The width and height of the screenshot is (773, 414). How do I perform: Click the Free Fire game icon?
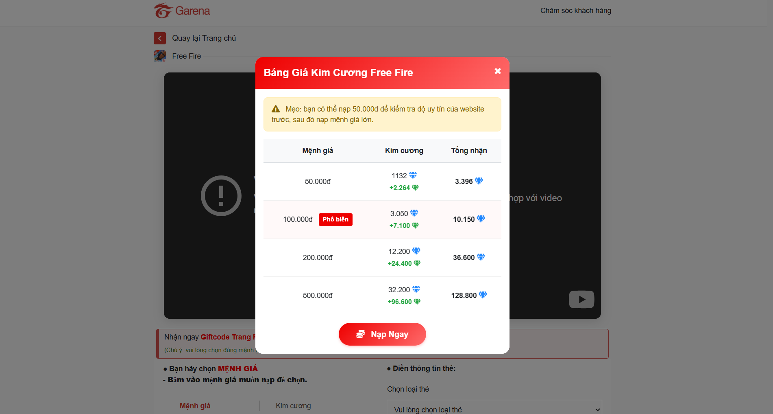point(160,56)
